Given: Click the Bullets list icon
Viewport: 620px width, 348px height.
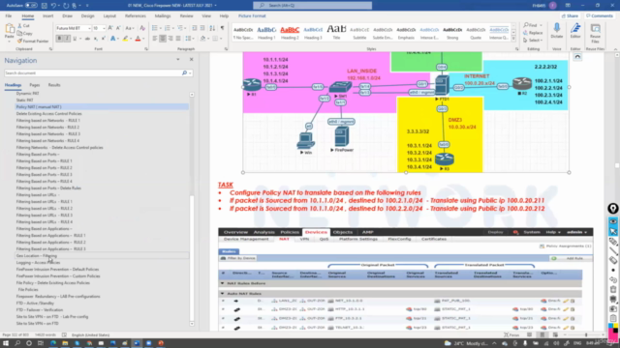Looking at the screenshot, I should pyautogui.click(x=155, y=28).
